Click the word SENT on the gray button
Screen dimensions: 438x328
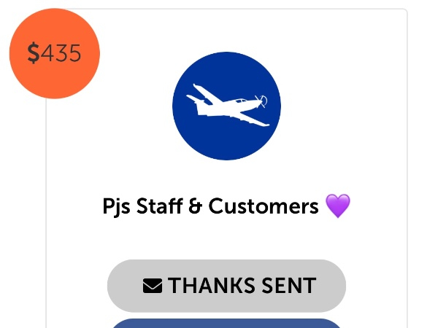289,286
